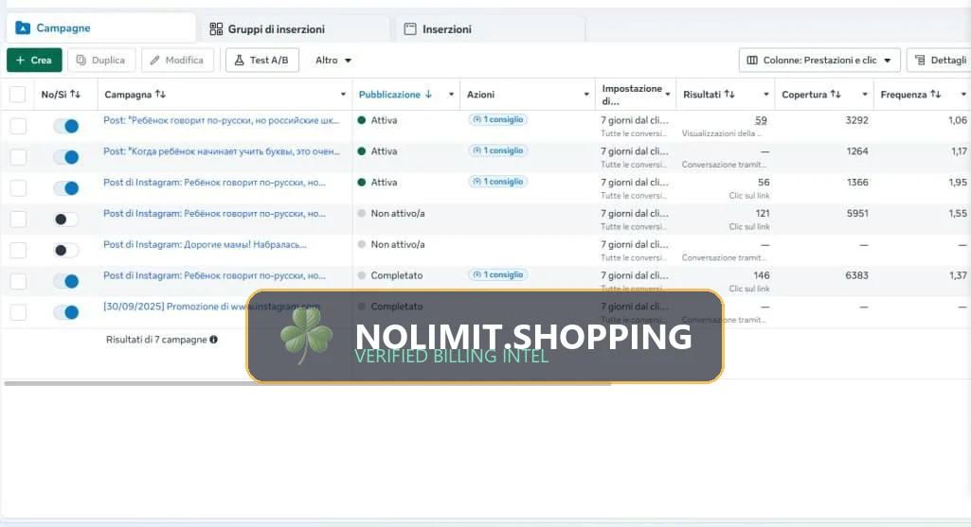Open 'Дорогие мамы! Набралась' campaign link
The image size is (971, 527).
click(205, 244)
